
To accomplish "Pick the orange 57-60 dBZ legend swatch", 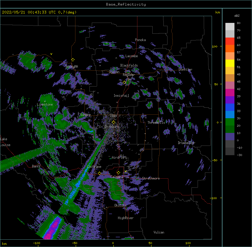I will point(230,48).
